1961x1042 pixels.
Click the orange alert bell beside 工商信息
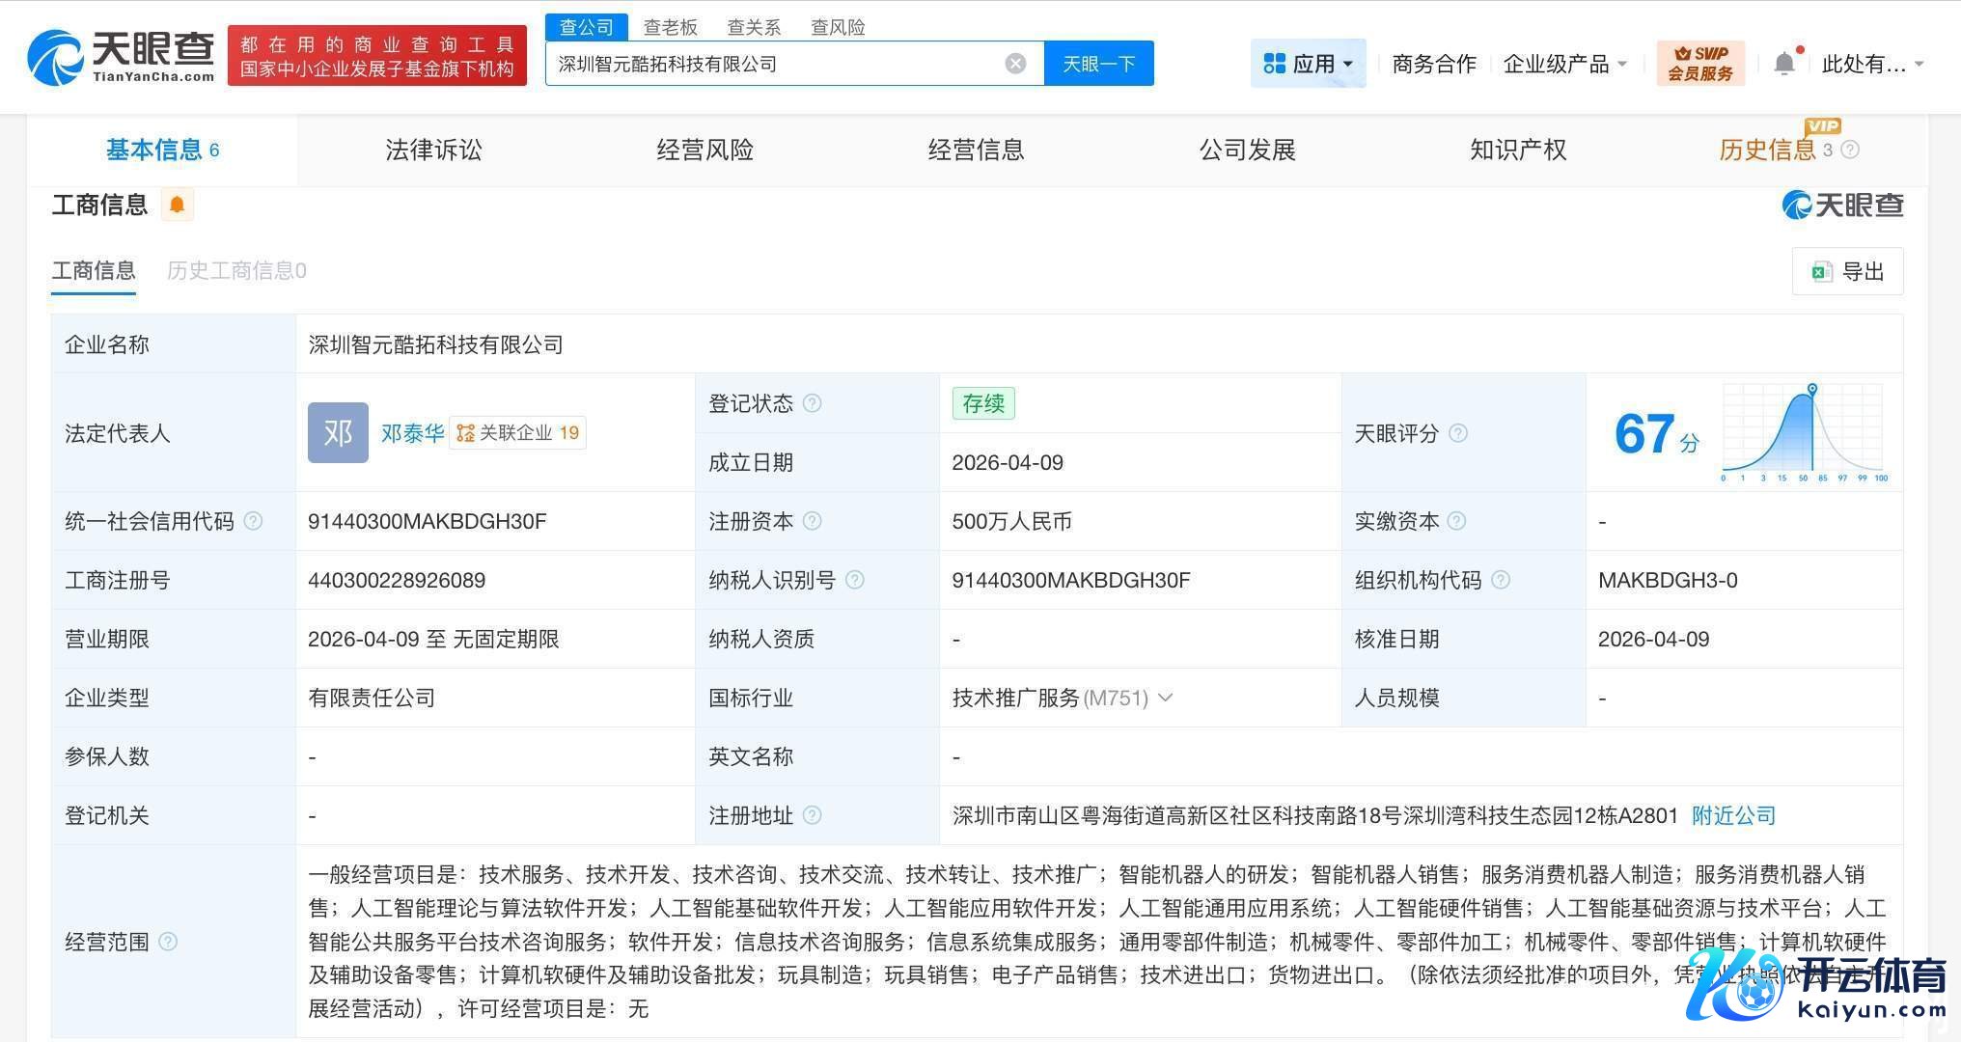[x=177, y=205]
